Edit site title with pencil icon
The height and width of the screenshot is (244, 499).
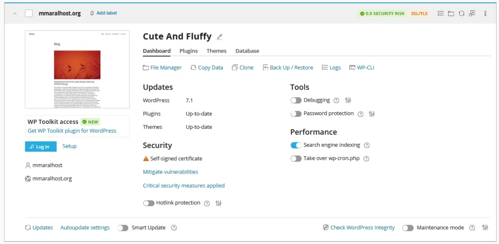219,37
